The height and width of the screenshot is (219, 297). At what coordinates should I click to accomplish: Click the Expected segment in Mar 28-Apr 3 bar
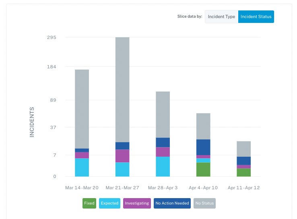(x=163, y=167)
